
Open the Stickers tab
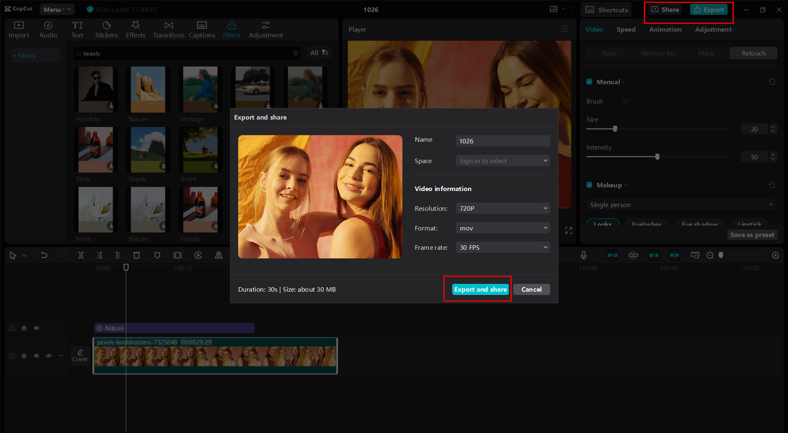coord(106,30)
